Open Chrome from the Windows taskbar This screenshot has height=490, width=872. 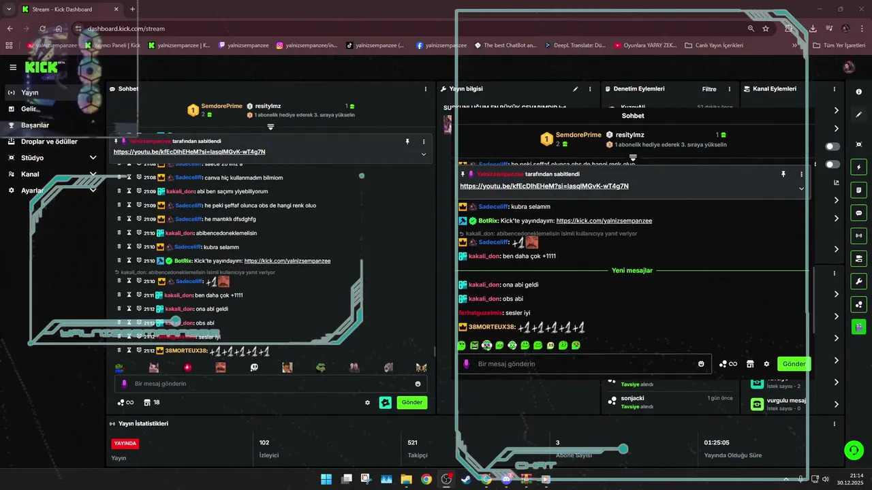[x=426, y=479]
